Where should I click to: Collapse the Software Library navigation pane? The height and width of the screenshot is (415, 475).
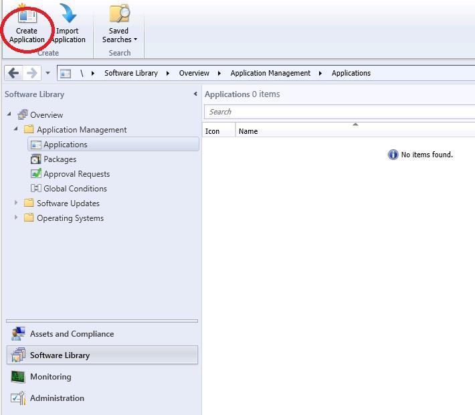(195, 94)
